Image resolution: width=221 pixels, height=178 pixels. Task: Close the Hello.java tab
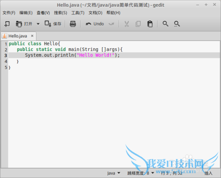click(32, 36)
